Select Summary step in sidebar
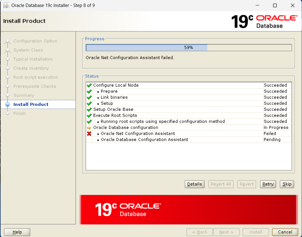Image resolution: width=302 pixels, height=237 pixels. [x=24, y=95]
